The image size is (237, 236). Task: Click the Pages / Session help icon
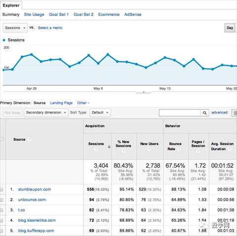[x=198, y=151]
